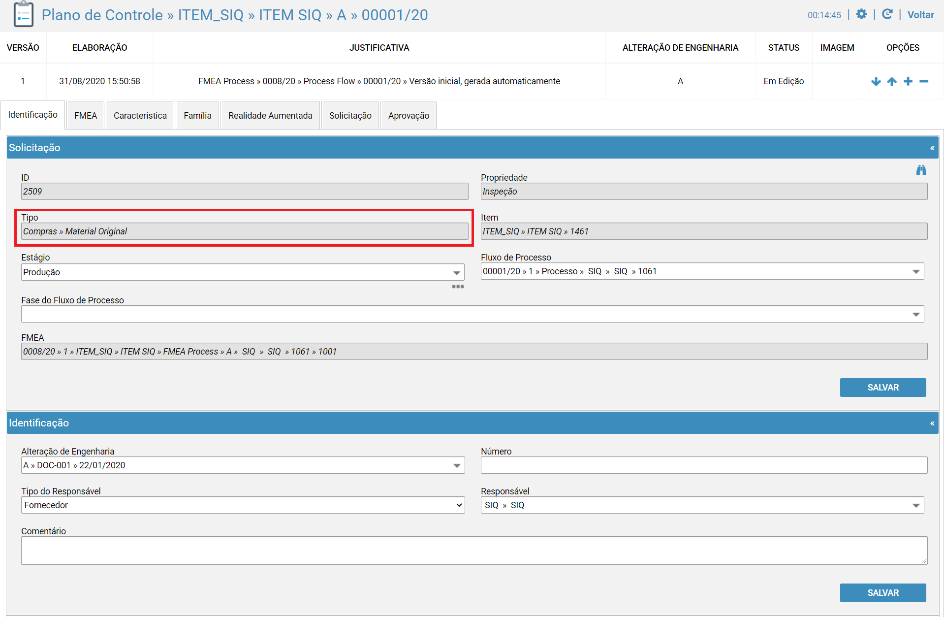Click the JUSTIFICATIVA column header
This screenshot has width=945, height=617.
pyautogui.click(x=379, y=48)
